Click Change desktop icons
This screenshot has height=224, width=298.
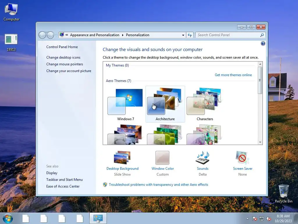pyautogui.click(x=63, y=57)
